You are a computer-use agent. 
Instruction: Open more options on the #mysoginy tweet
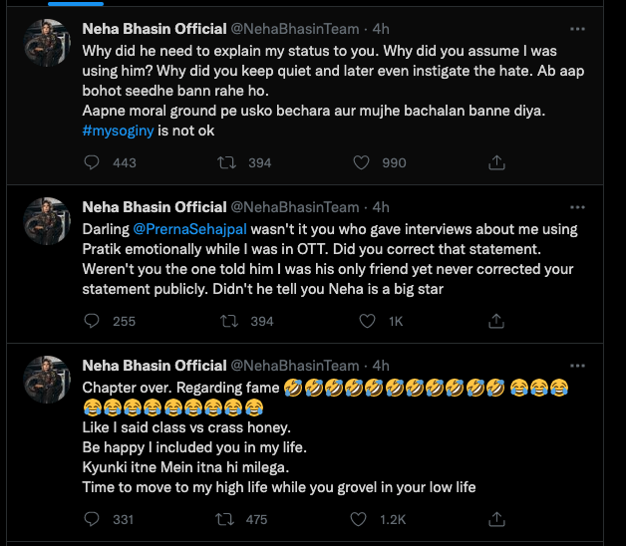point(577,29)
